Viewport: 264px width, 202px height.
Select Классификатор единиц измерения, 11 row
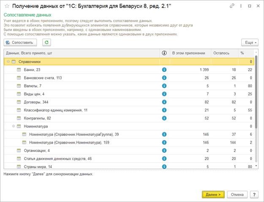(129, 110)
